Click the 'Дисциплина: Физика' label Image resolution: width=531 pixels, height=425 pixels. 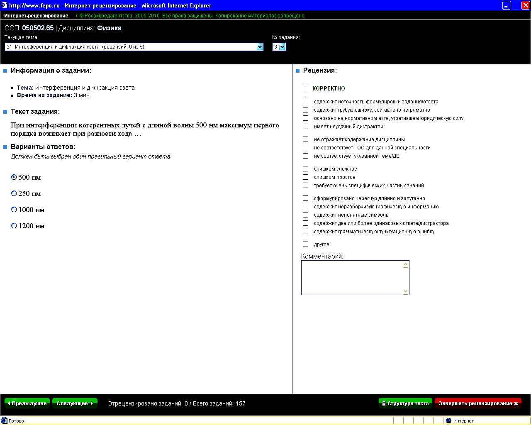coord(90,28)
